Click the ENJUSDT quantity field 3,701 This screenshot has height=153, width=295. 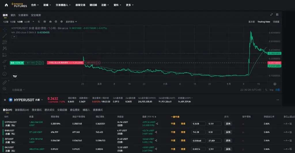(x=214, y=149)
